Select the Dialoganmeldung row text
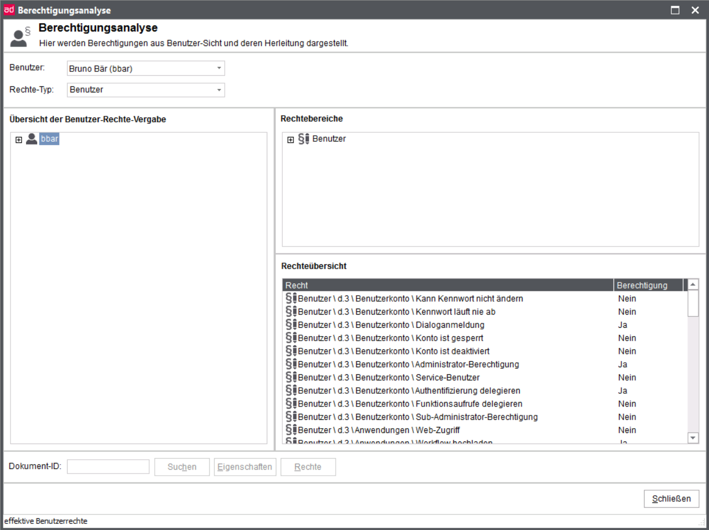Image resolution: width=709 pixels, height=530 pixels. (391, 325)
